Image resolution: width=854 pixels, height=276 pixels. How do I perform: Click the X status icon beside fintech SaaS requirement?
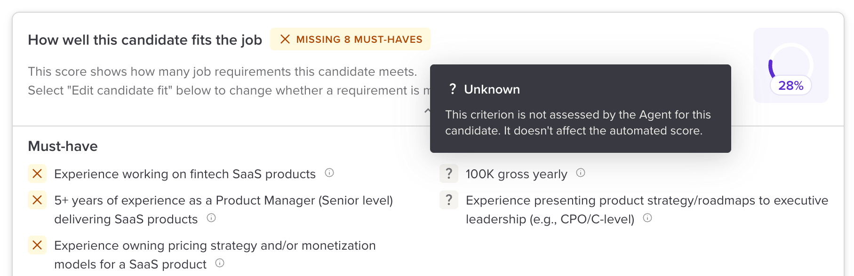click(x=37, y=173)
